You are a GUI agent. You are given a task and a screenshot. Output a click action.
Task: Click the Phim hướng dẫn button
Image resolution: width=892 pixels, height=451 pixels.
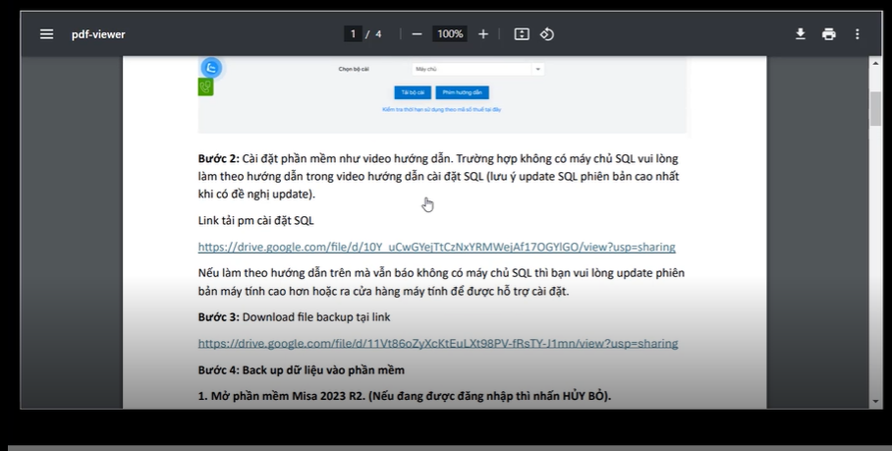coord(462,92)
